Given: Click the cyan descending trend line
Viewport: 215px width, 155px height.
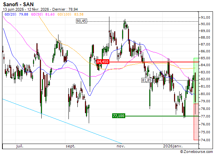Looking at the screenshot, I should 62,121.
